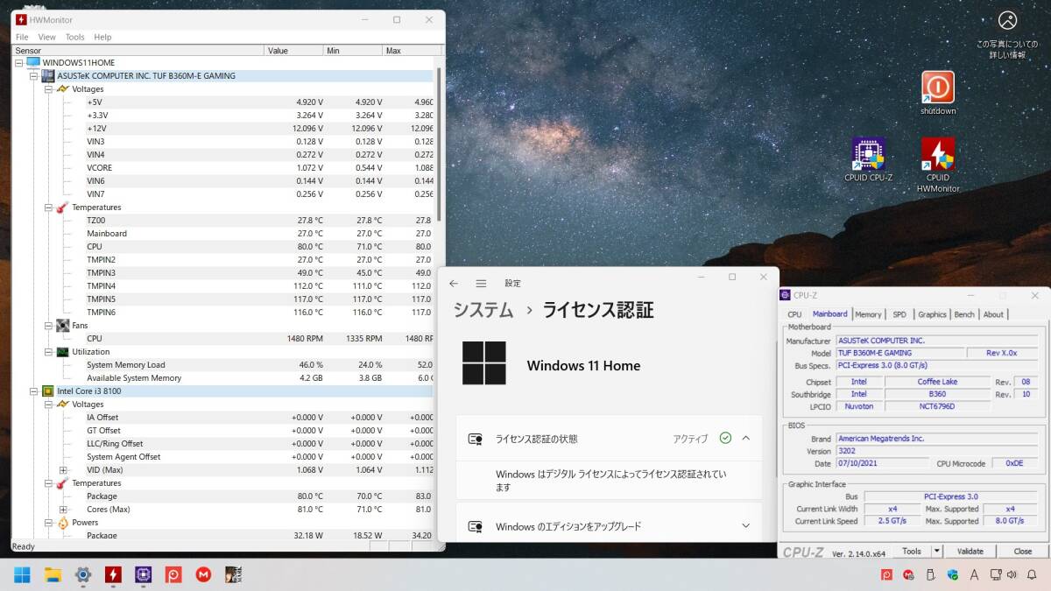Open the Settings gear in the taskbar

83,574
